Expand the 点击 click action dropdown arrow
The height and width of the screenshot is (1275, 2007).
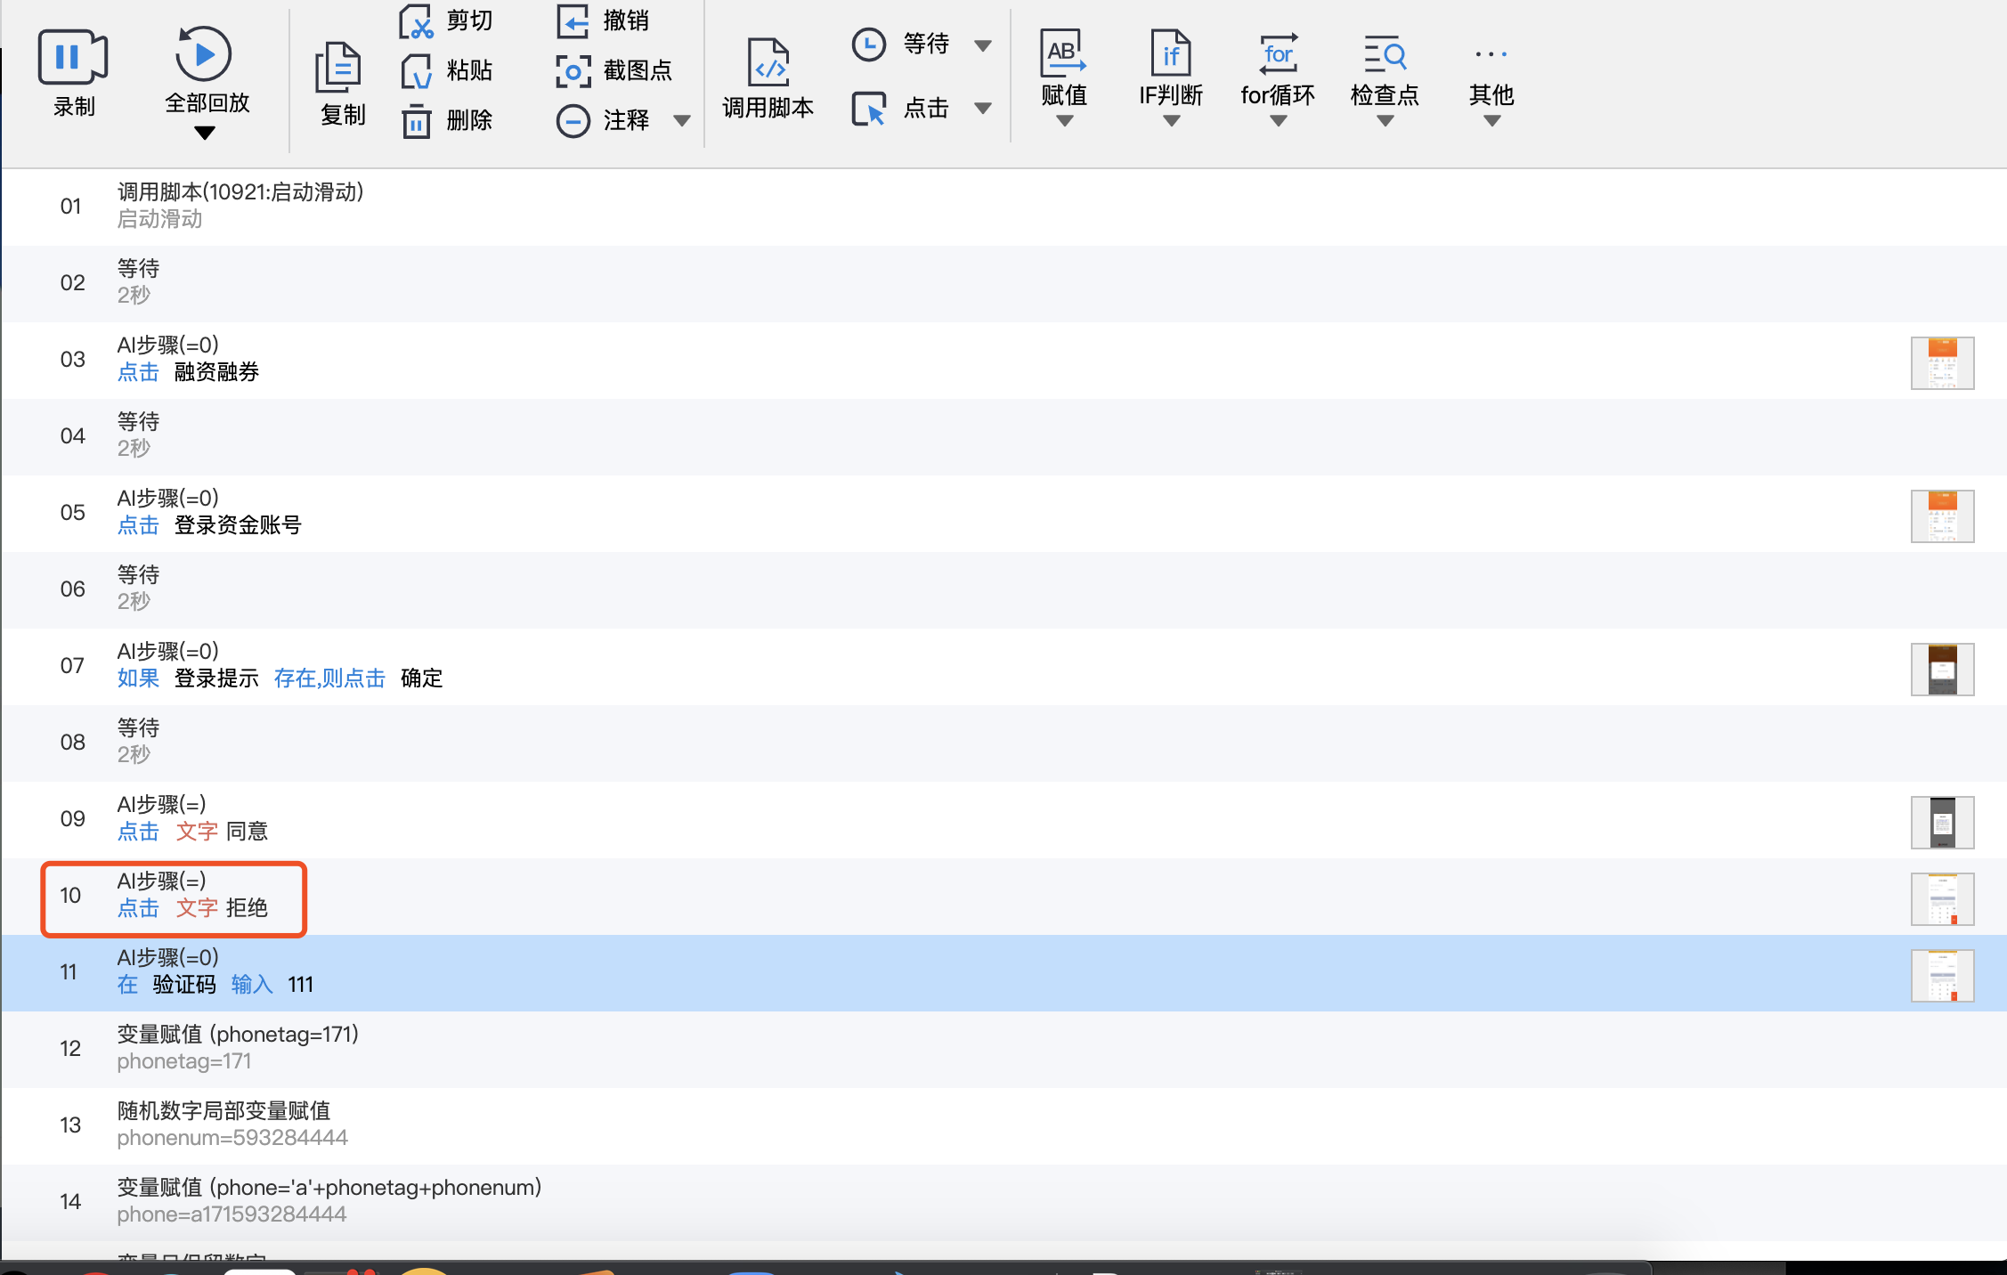point(983,109)
